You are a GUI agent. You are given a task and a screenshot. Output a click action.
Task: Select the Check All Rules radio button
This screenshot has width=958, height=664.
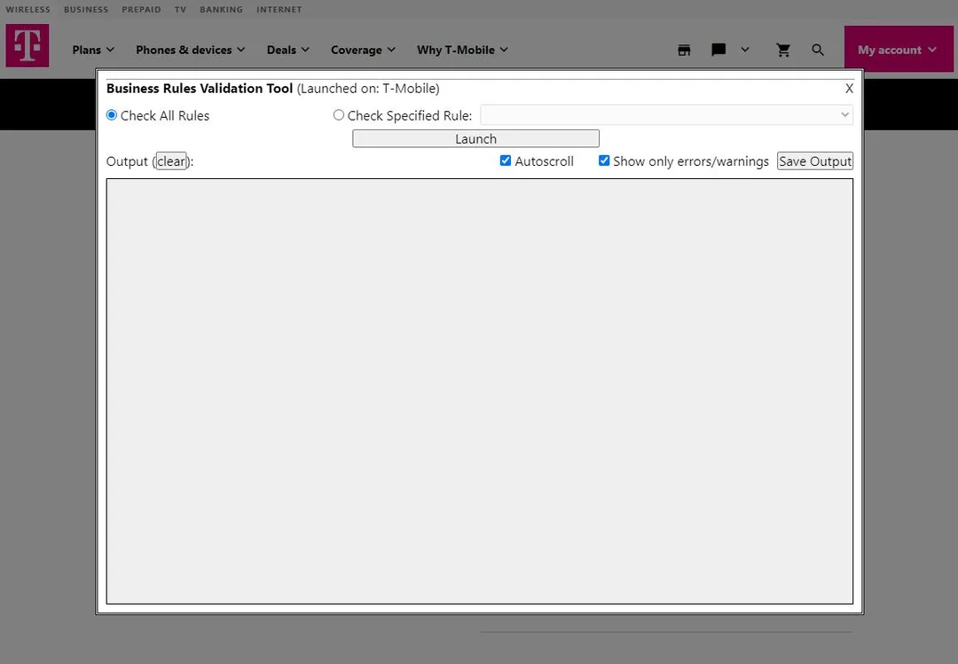coord(112,115)
